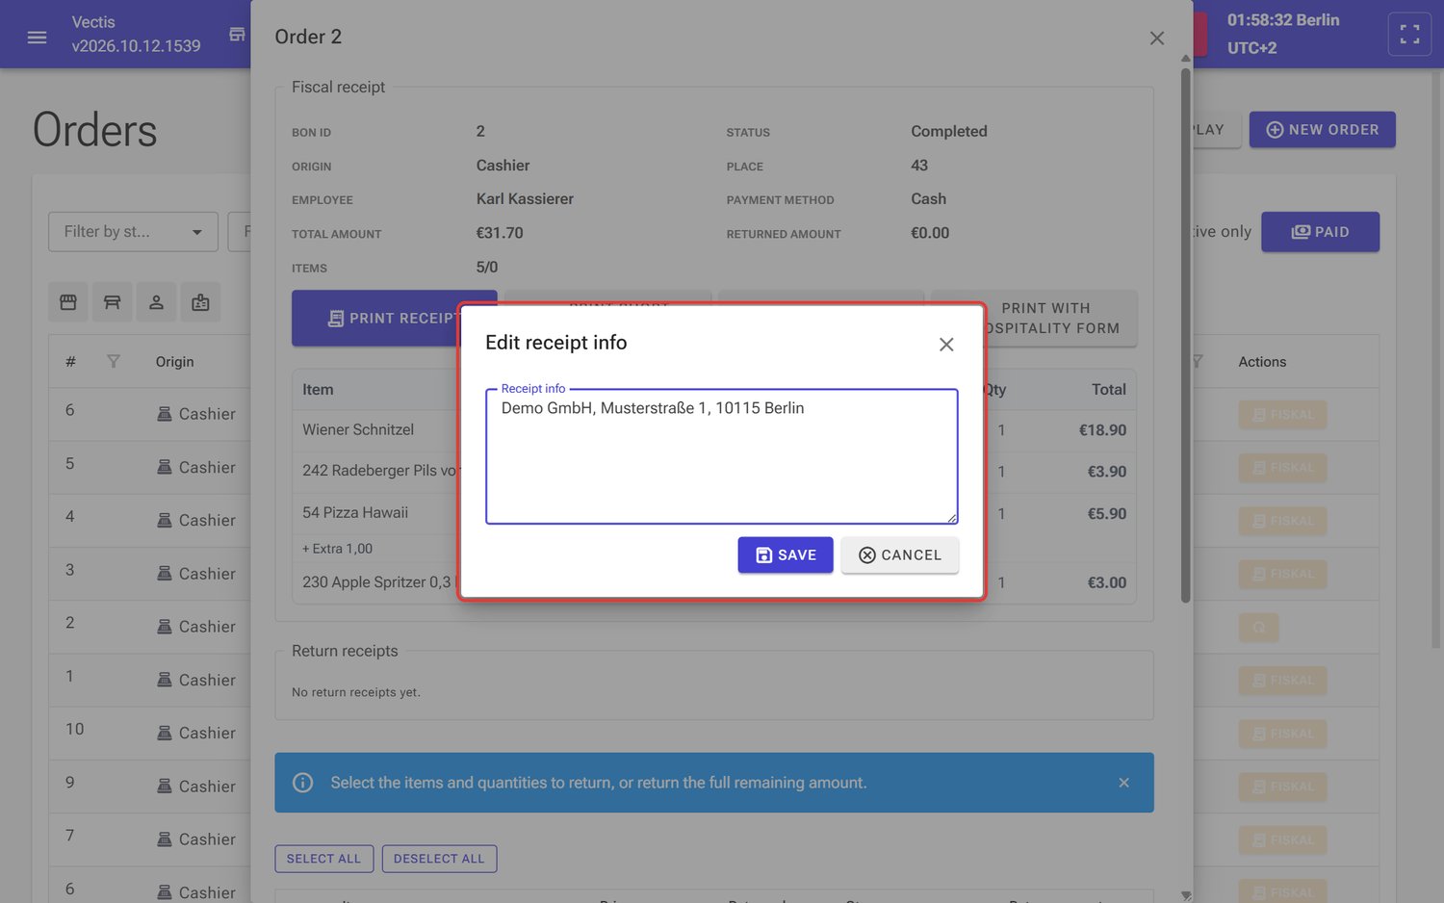Click the action icon for order 2 row
This screenshot has width=1444, height=903.
[x=1258, y=628]
